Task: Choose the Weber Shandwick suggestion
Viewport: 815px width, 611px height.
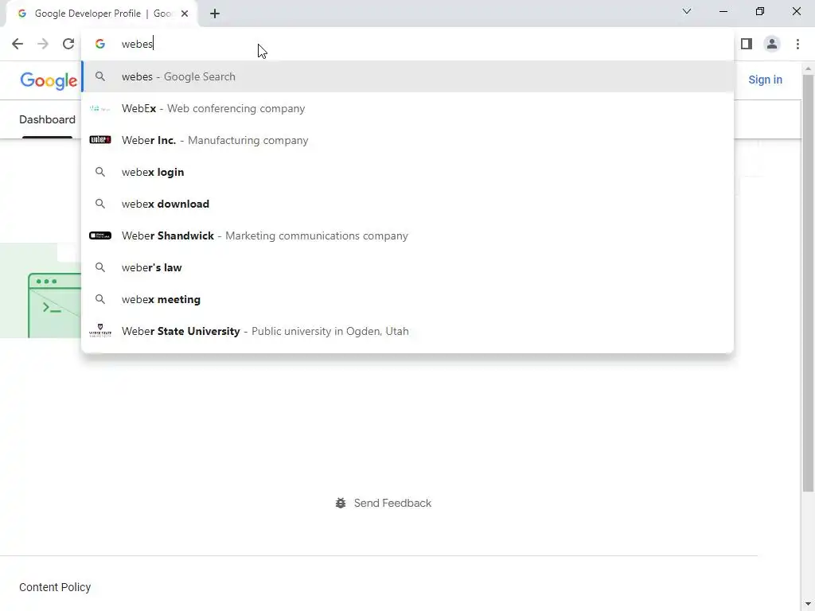Action: point(407,235)
